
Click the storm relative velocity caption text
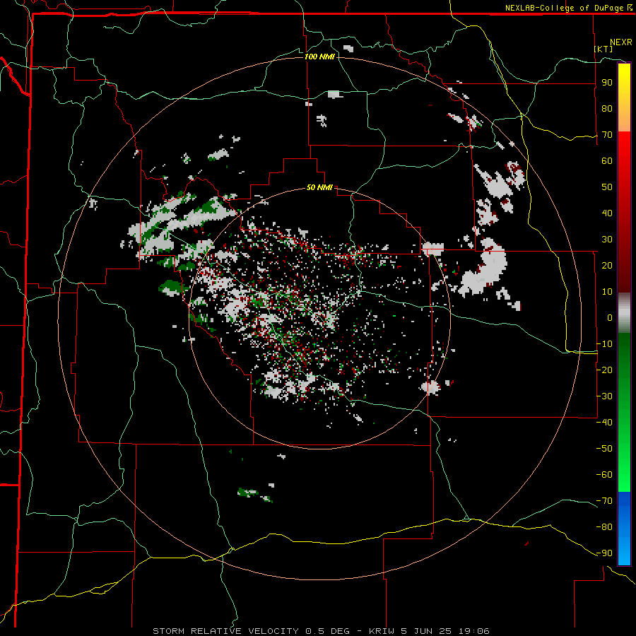tap(321, 631)
